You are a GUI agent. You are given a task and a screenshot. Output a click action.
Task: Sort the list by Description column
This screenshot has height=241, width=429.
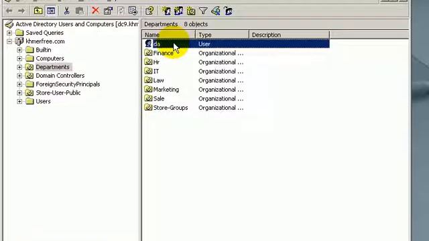point(289,35)
